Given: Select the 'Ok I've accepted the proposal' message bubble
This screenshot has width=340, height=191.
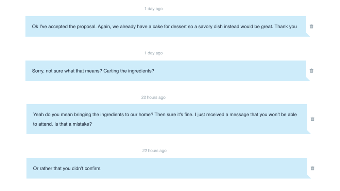Looking at the screenshot, I should coord(166,27).
